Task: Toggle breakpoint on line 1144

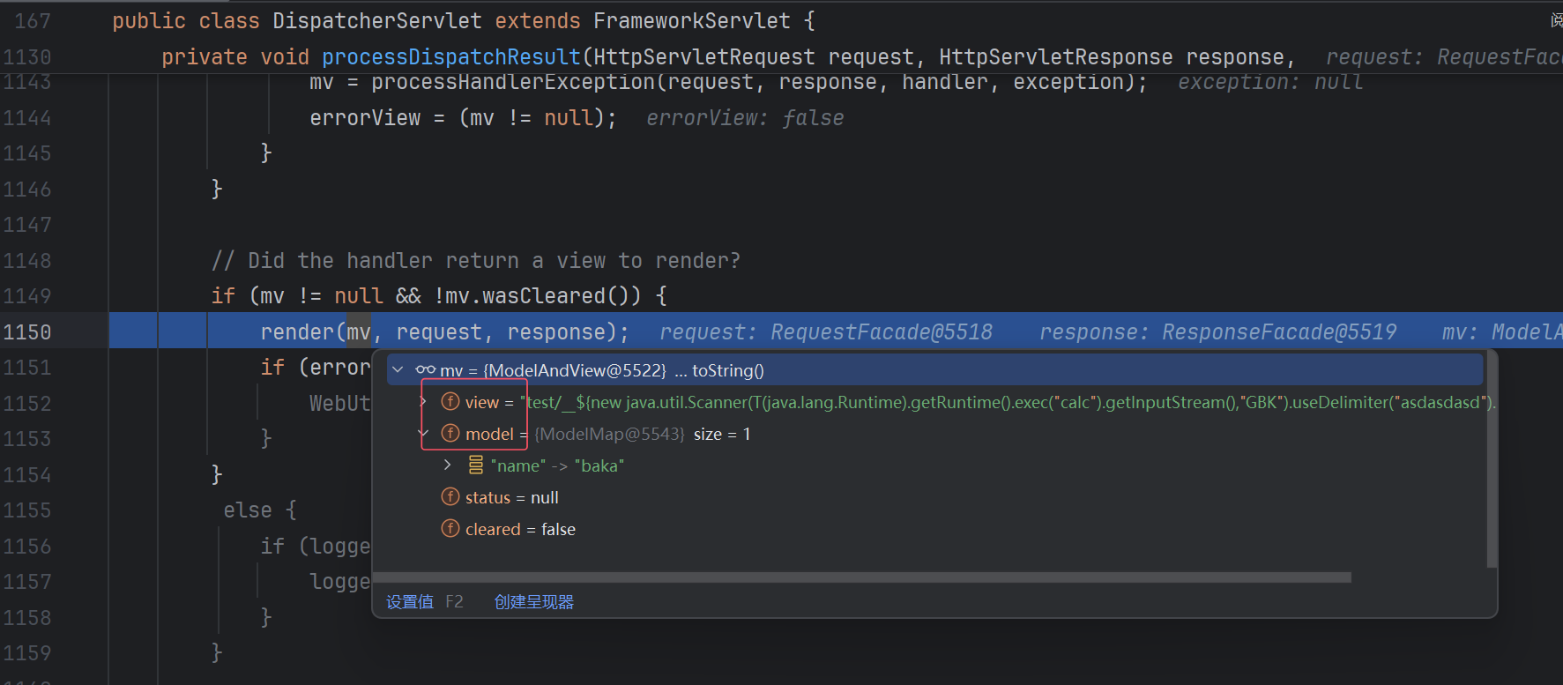Action: pos(27,118)
